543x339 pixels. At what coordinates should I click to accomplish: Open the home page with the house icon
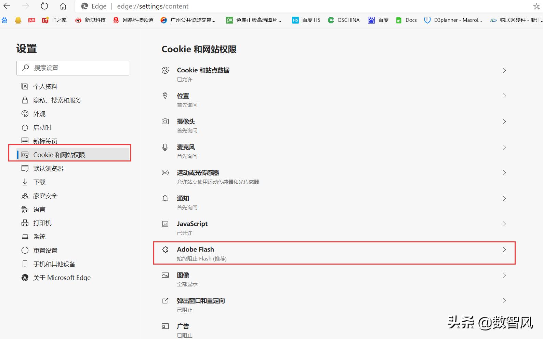click(63, 6)
